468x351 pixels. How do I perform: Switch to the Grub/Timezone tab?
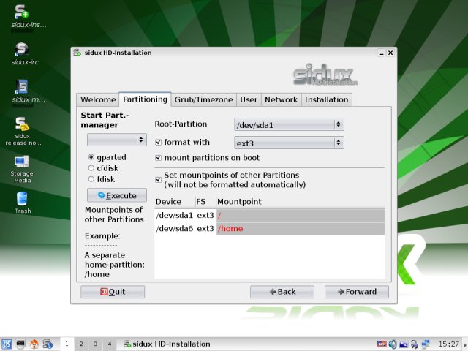(x=203, y=99)
